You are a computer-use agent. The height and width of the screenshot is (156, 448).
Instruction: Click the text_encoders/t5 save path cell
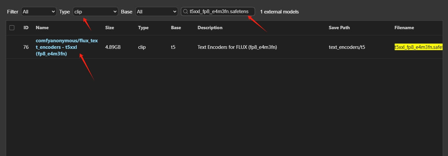[x=347, y=47]
